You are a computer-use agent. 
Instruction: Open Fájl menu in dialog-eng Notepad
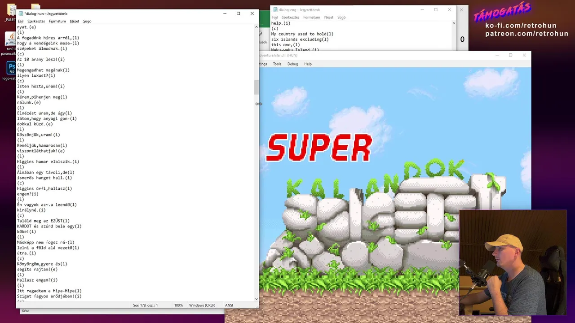click(275, 17)
